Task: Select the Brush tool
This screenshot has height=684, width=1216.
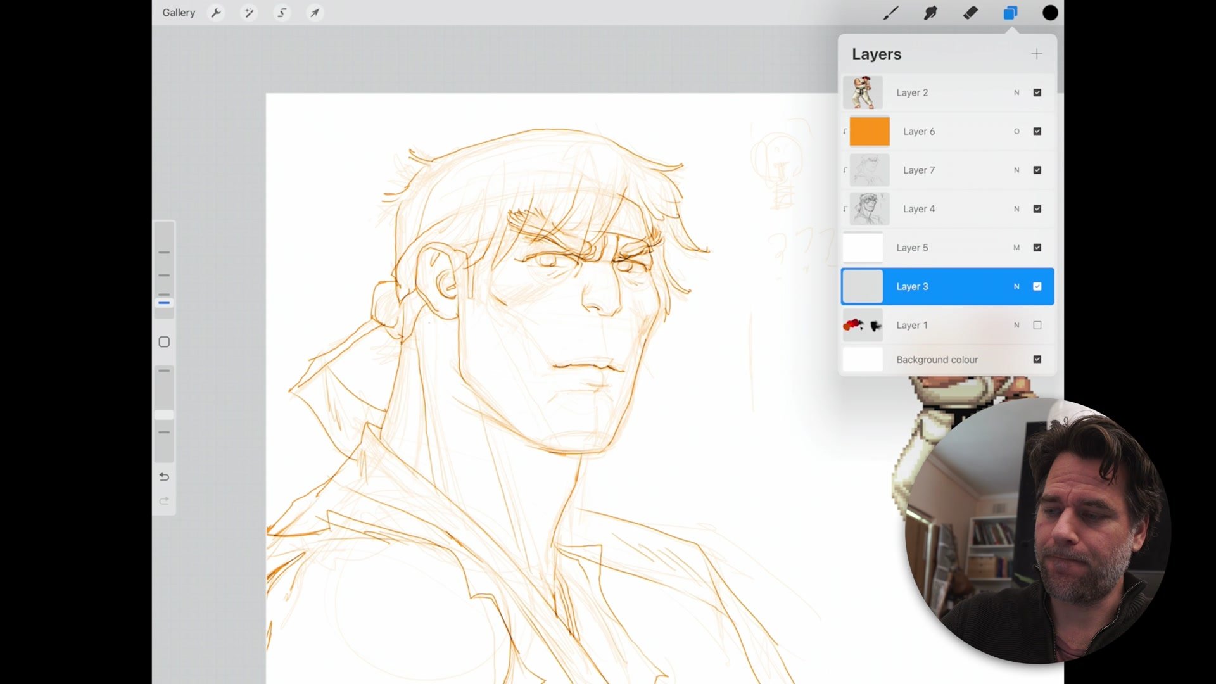Action: (x=890, y=13)
